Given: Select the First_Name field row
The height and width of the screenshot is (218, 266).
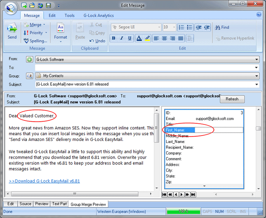Looking at the screenshot, I should (x=204, y=130).
